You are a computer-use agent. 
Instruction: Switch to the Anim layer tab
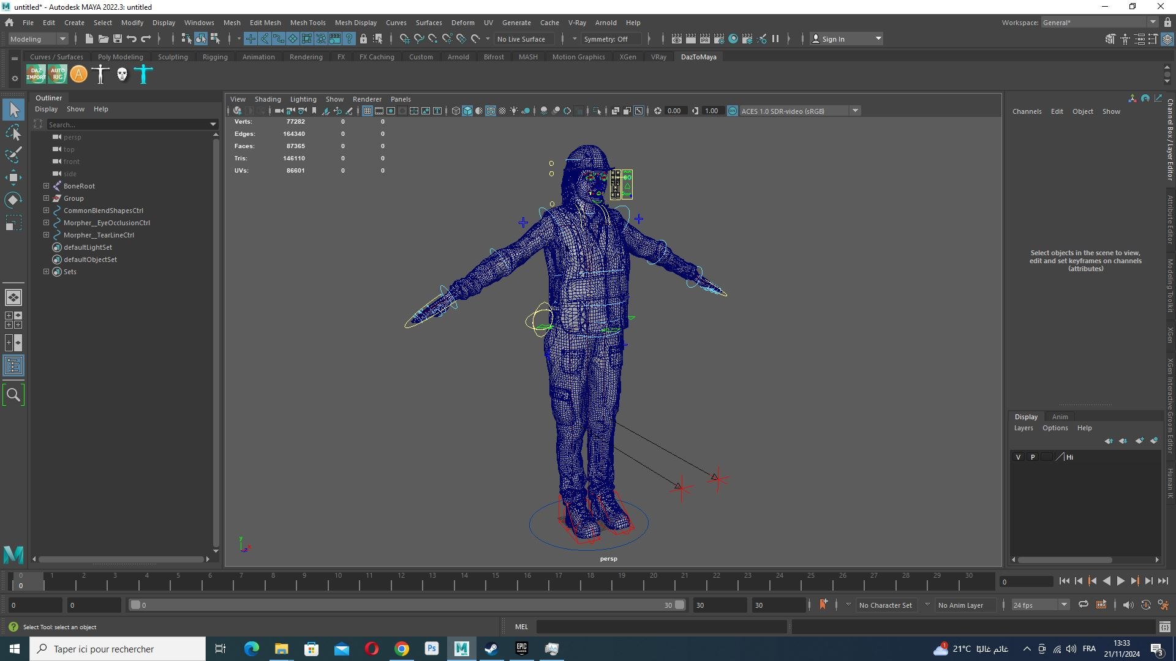click(x=1060, y=417)
